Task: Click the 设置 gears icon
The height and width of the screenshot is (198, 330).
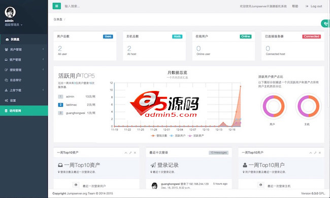Action: click(x=7, y=101)
